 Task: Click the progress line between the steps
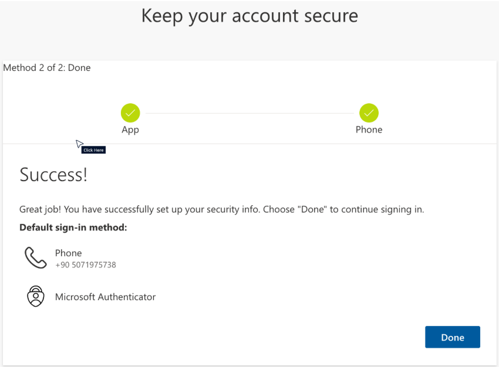249,113
